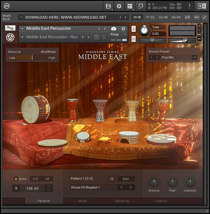This screenshot has width=210, height=214.
Task: Select the red darbuka drum
Action: point(72,110)
